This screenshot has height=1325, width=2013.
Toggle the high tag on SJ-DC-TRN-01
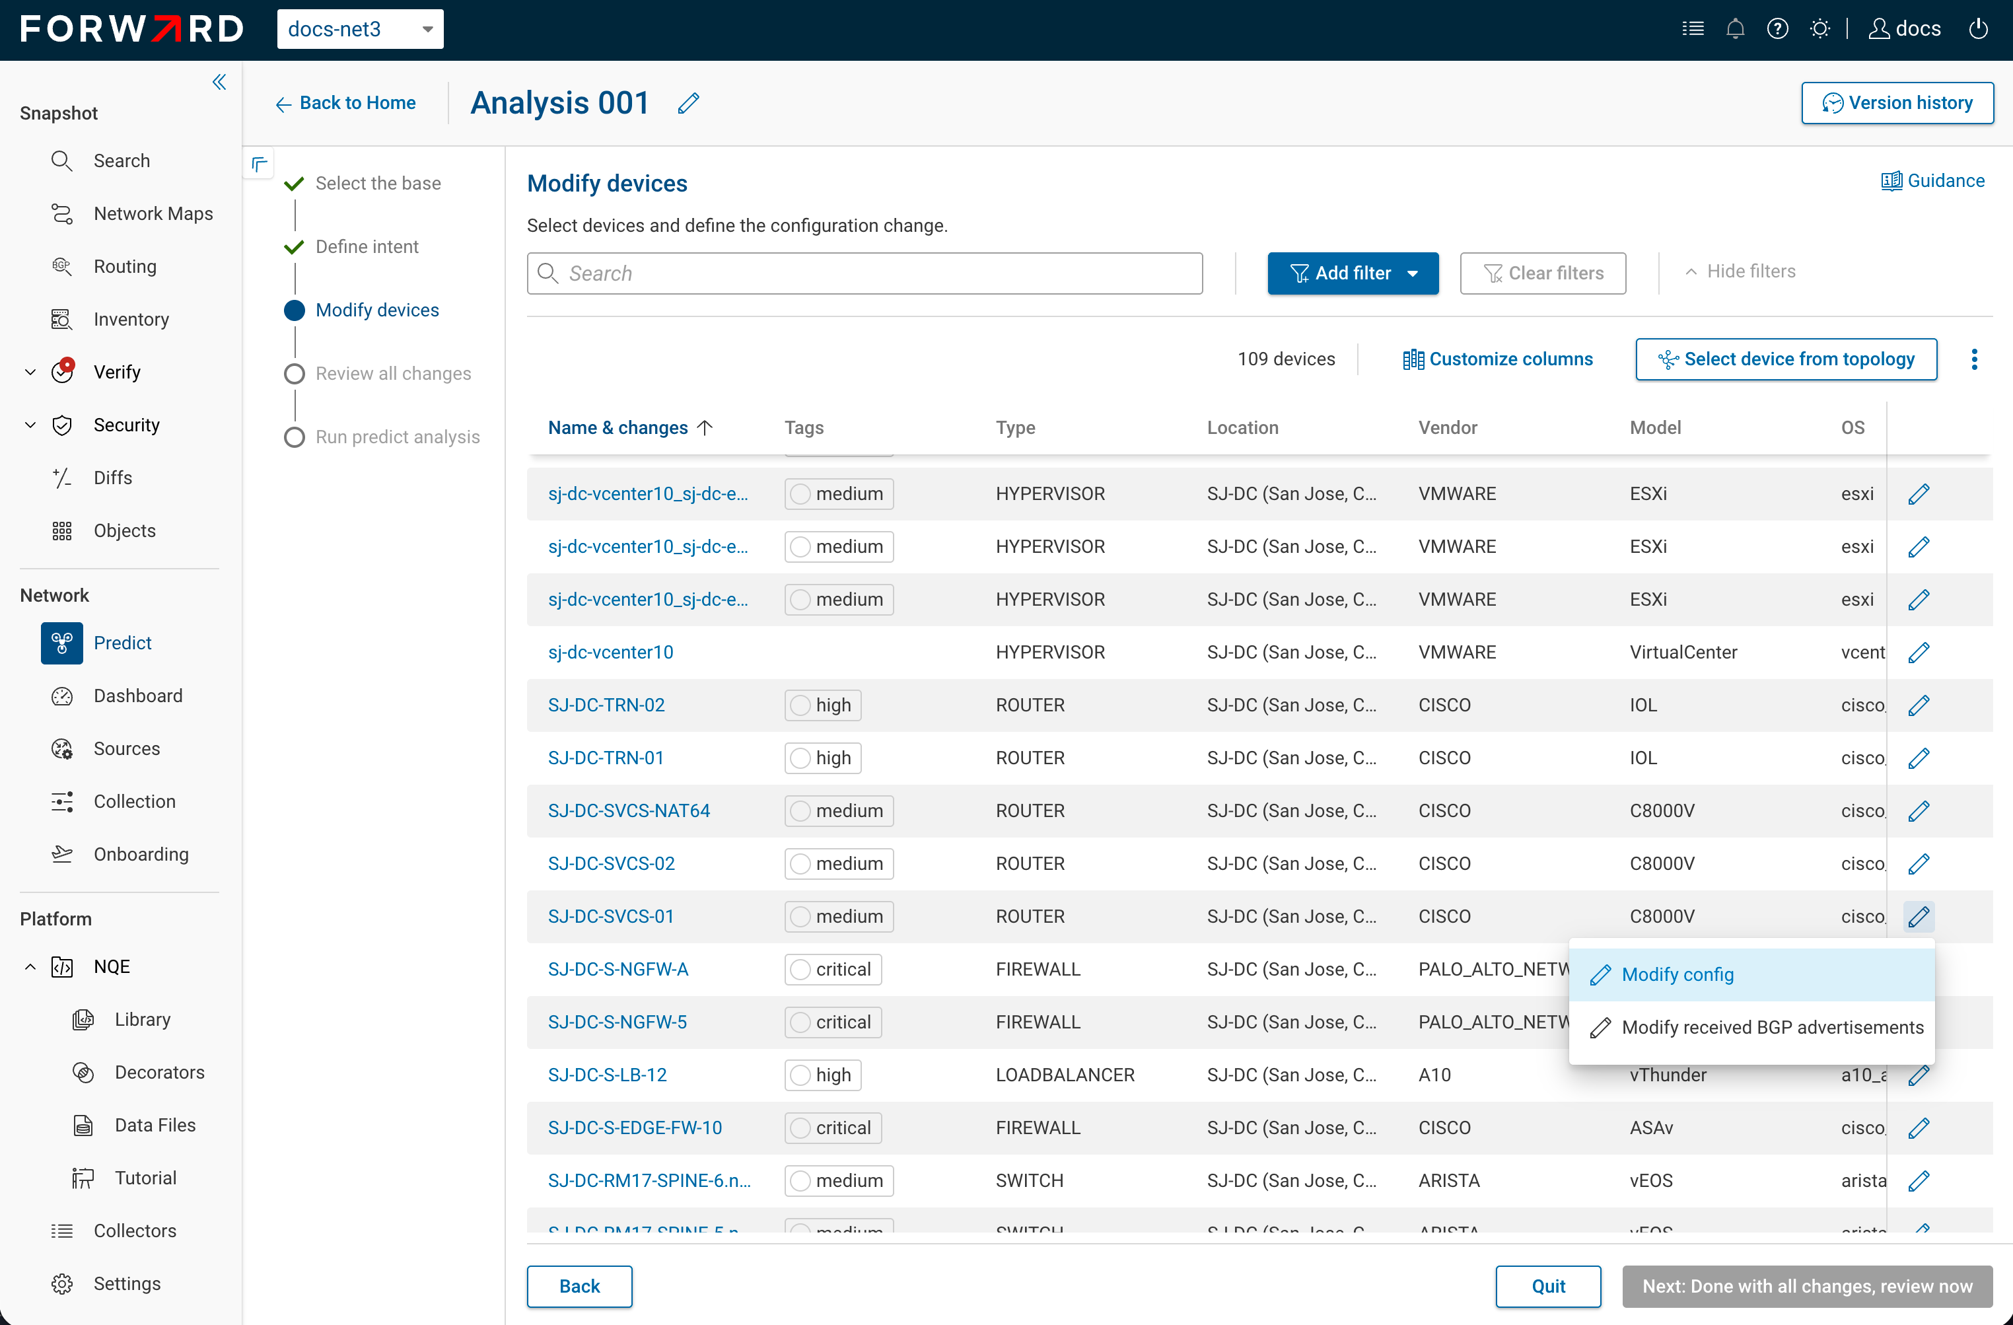coord(822,758)
